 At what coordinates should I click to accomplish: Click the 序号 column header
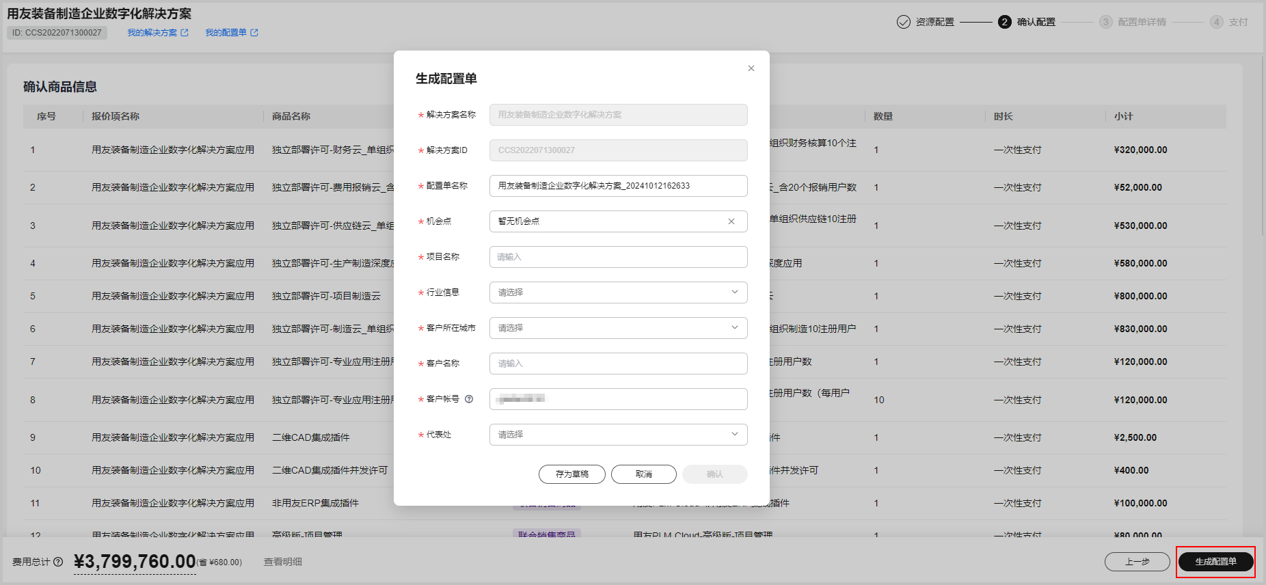coord(46,116)
